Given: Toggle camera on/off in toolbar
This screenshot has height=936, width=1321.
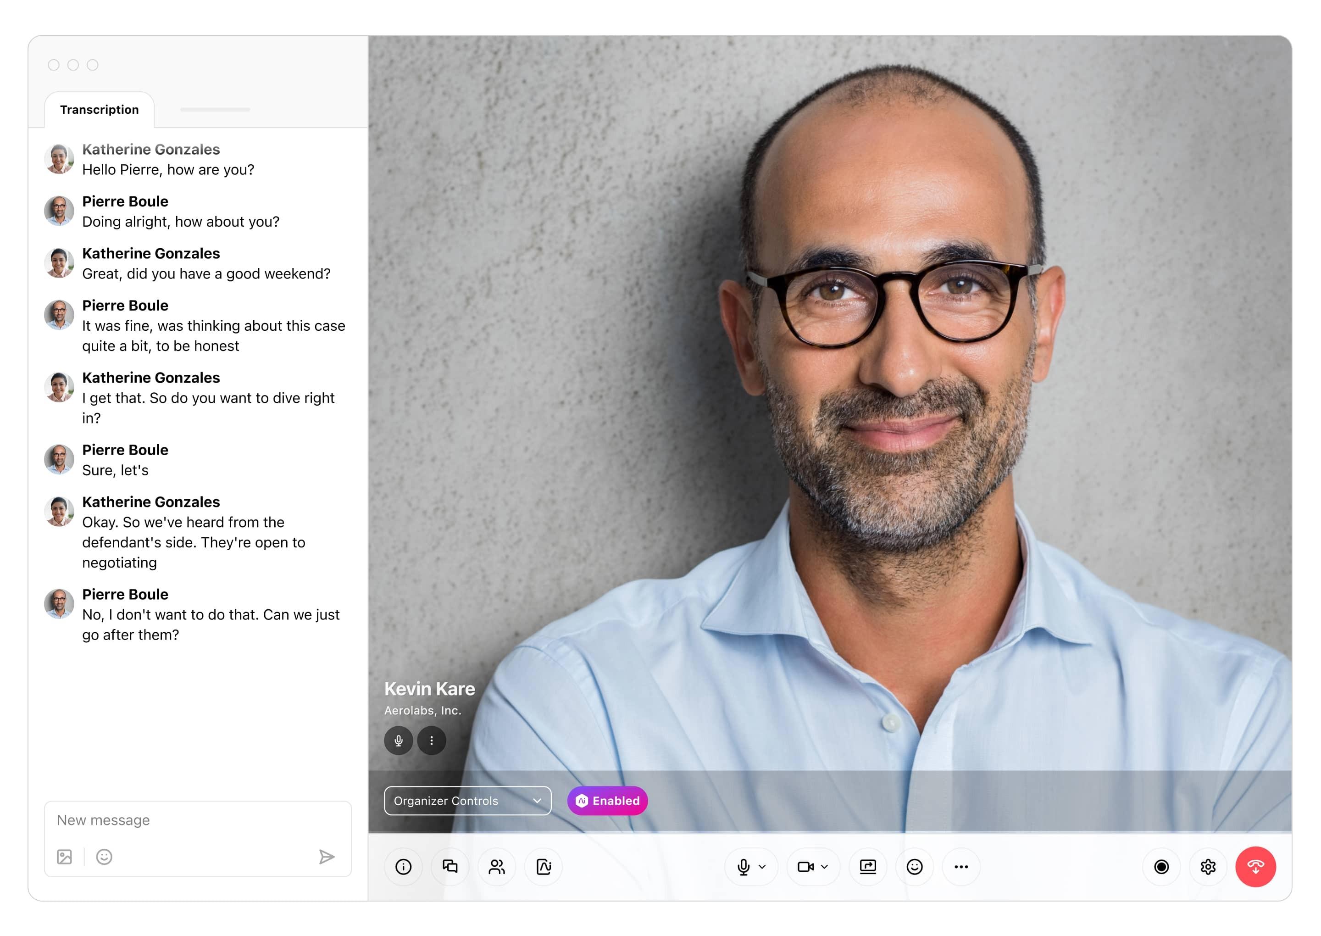Looking at the screenshot, I should tap(805, 866).
